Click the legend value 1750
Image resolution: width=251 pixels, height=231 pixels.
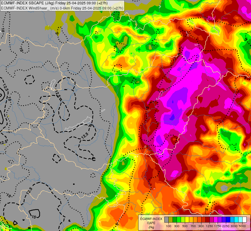point(218,226)
